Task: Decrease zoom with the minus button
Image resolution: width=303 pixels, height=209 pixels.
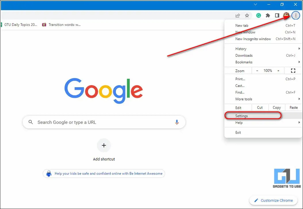Action: pyautogui.click(x=257, y=71)
